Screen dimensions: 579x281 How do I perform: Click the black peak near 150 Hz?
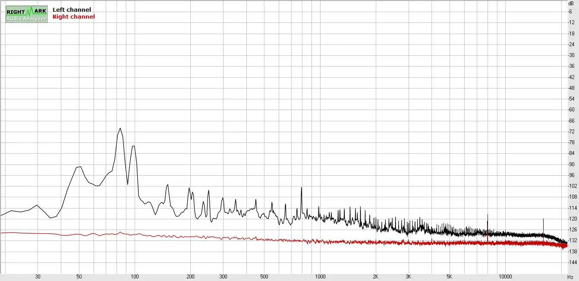click(x=167, y=185)
